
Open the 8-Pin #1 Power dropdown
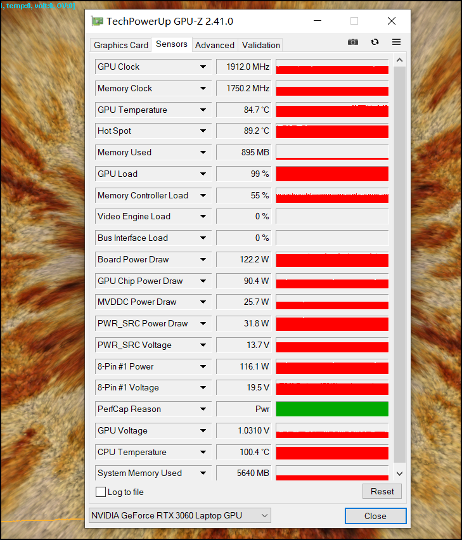point(203,366)
